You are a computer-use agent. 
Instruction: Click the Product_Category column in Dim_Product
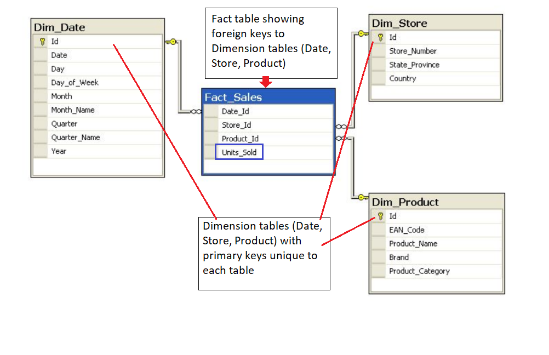point(419,271)
